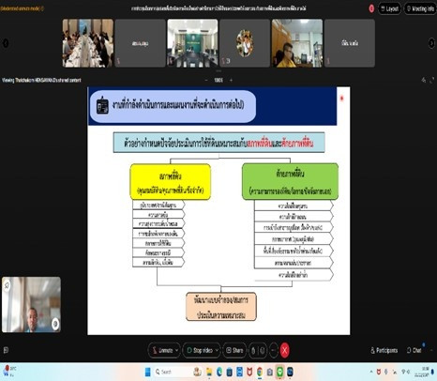Open the Chat panel
The image size is (437, 381).
pos(414,350)
